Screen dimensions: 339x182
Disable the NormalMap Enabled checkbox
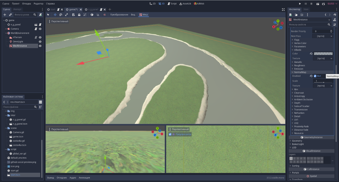[x=315, y=76]
